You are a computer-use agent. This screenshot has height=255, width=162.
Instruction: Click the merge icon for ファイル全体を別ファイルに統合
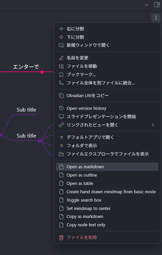(61, 83)
